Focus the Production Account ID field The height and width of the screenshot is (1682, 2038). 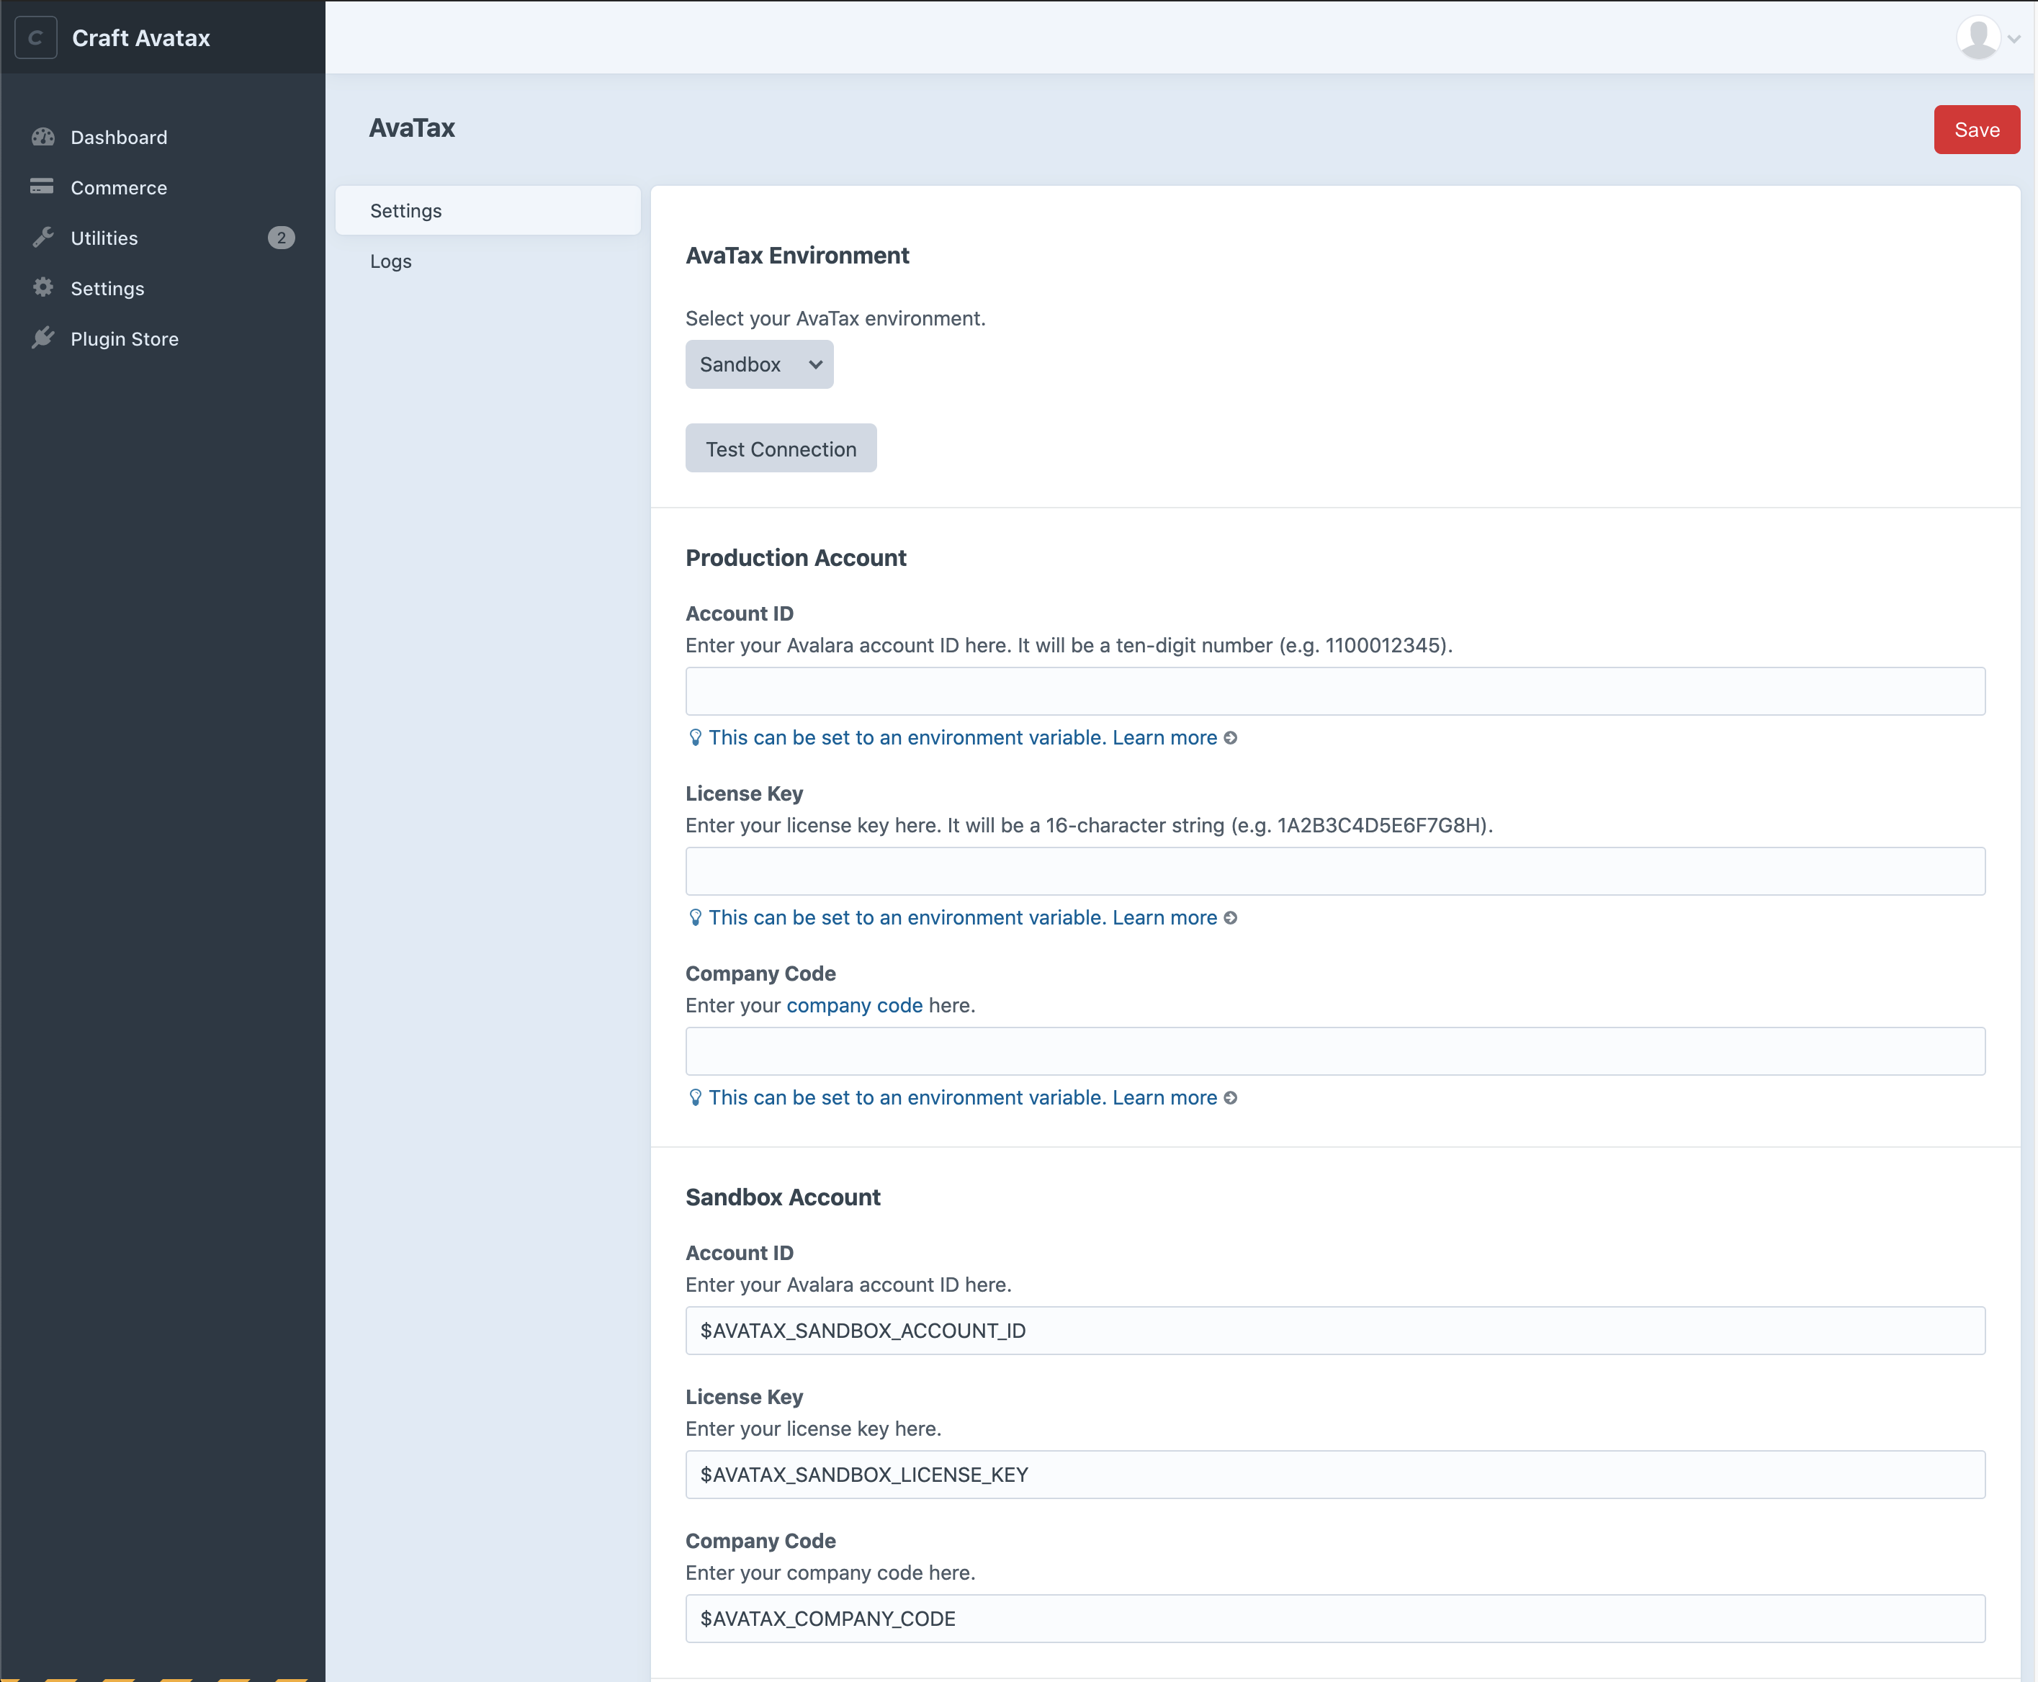point(1334,691)
